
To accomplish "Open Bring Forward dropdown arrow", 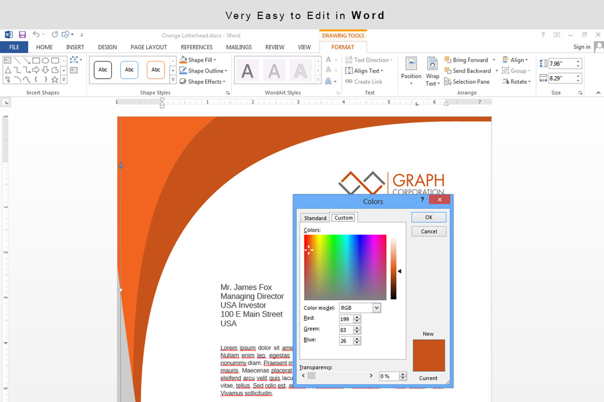I will pyautogui.click(x=494, y=60).
